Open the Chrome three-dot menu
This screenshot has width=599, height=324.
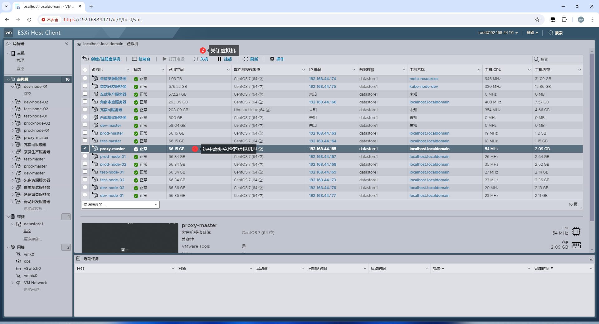point(592,20)
